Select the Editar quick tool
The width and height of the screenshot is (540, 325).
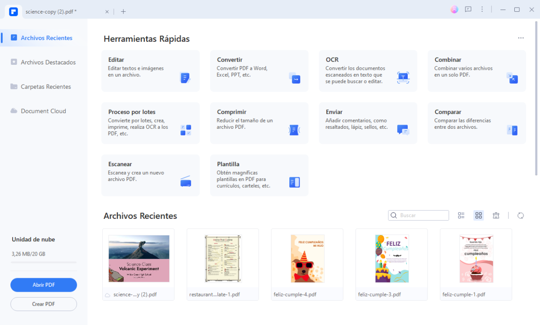150,71
